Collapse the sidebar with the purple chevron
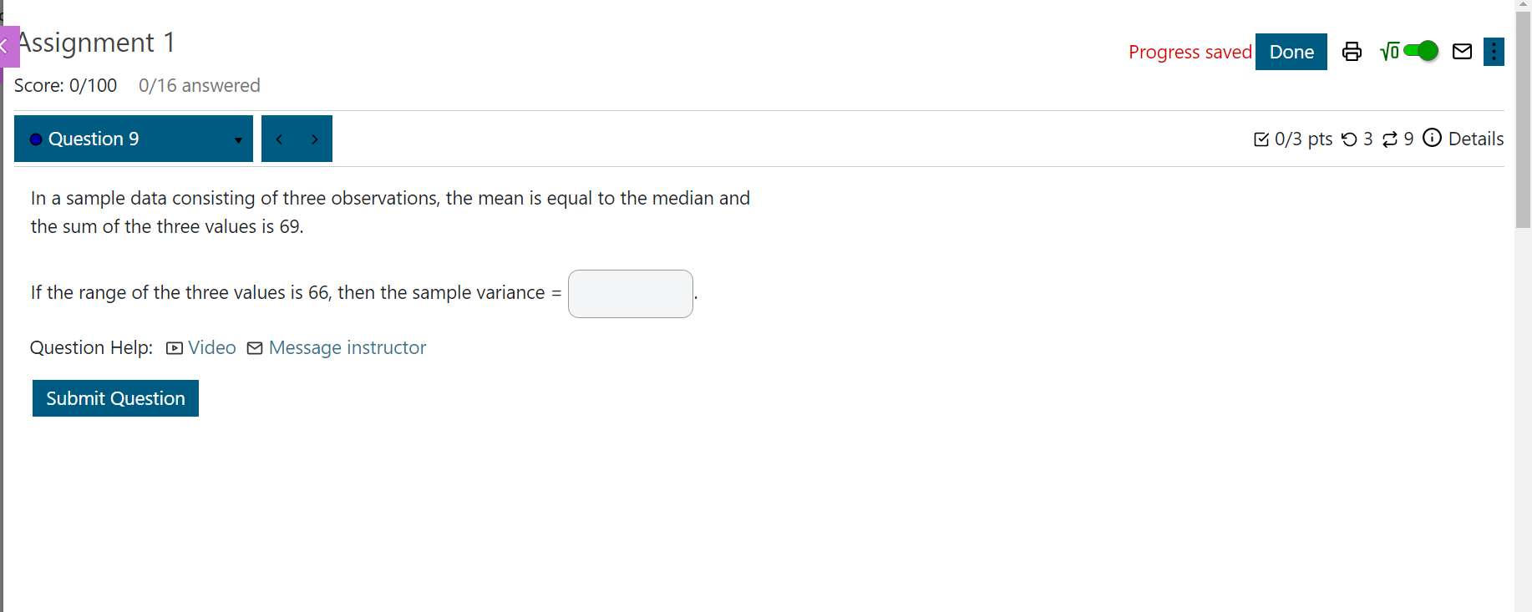The height and width of the screenshot is (612, 1532). point(5,47)
